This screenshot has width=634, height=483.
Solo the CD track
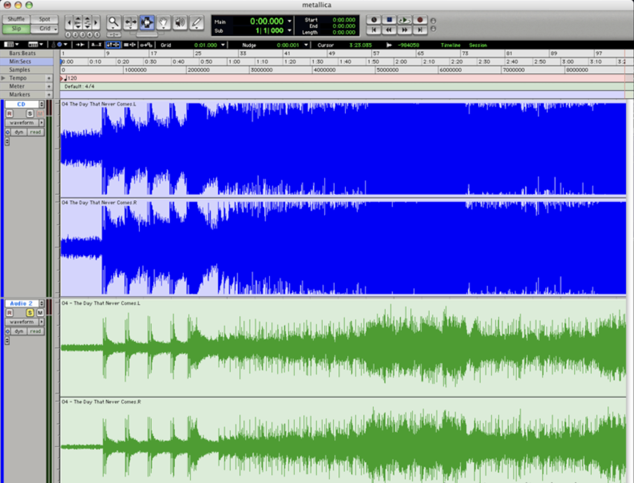(x=30, y=114)
